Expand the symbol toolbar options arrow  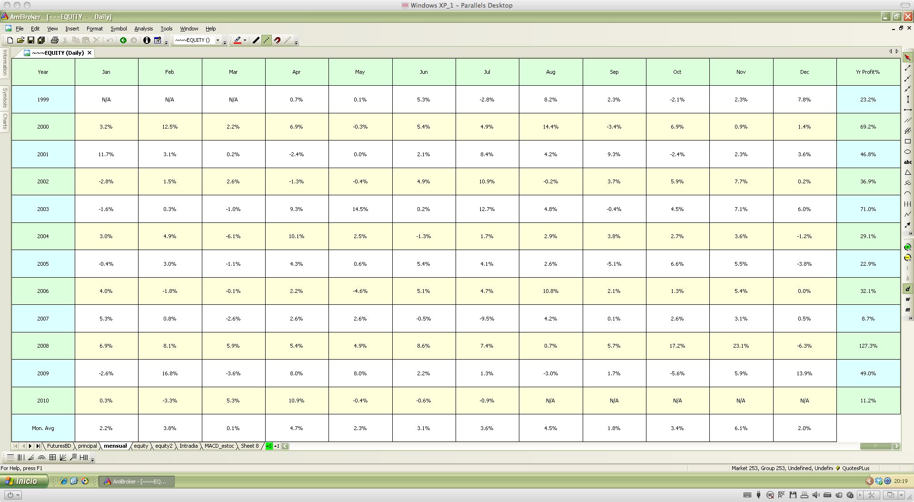pyautogui.click(x=225, y=42)
